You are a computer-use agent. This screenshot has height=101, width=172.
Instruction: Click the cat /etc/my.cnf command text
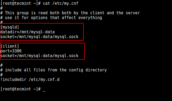60,3
